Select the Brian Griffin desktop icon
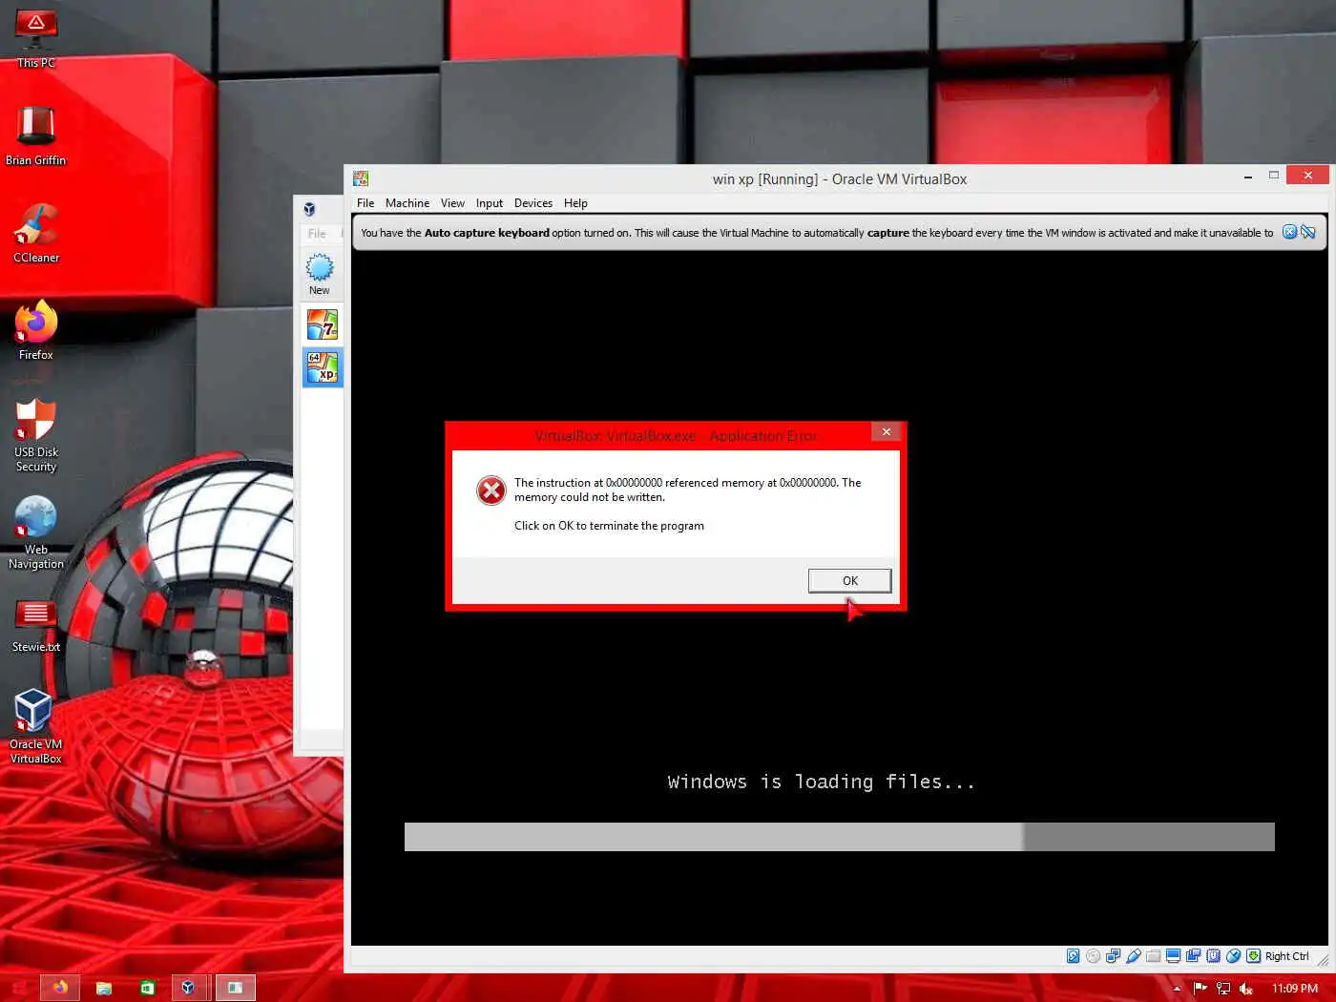 (36, 136)
